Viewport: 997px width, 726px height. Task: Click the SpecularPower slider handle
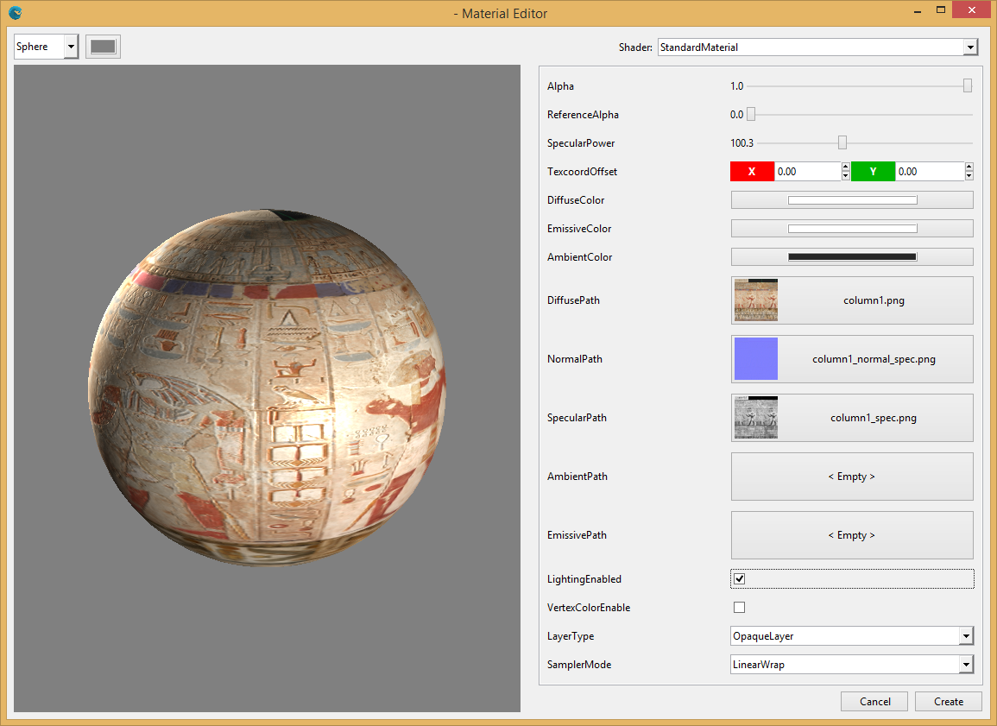pos(842,143)
